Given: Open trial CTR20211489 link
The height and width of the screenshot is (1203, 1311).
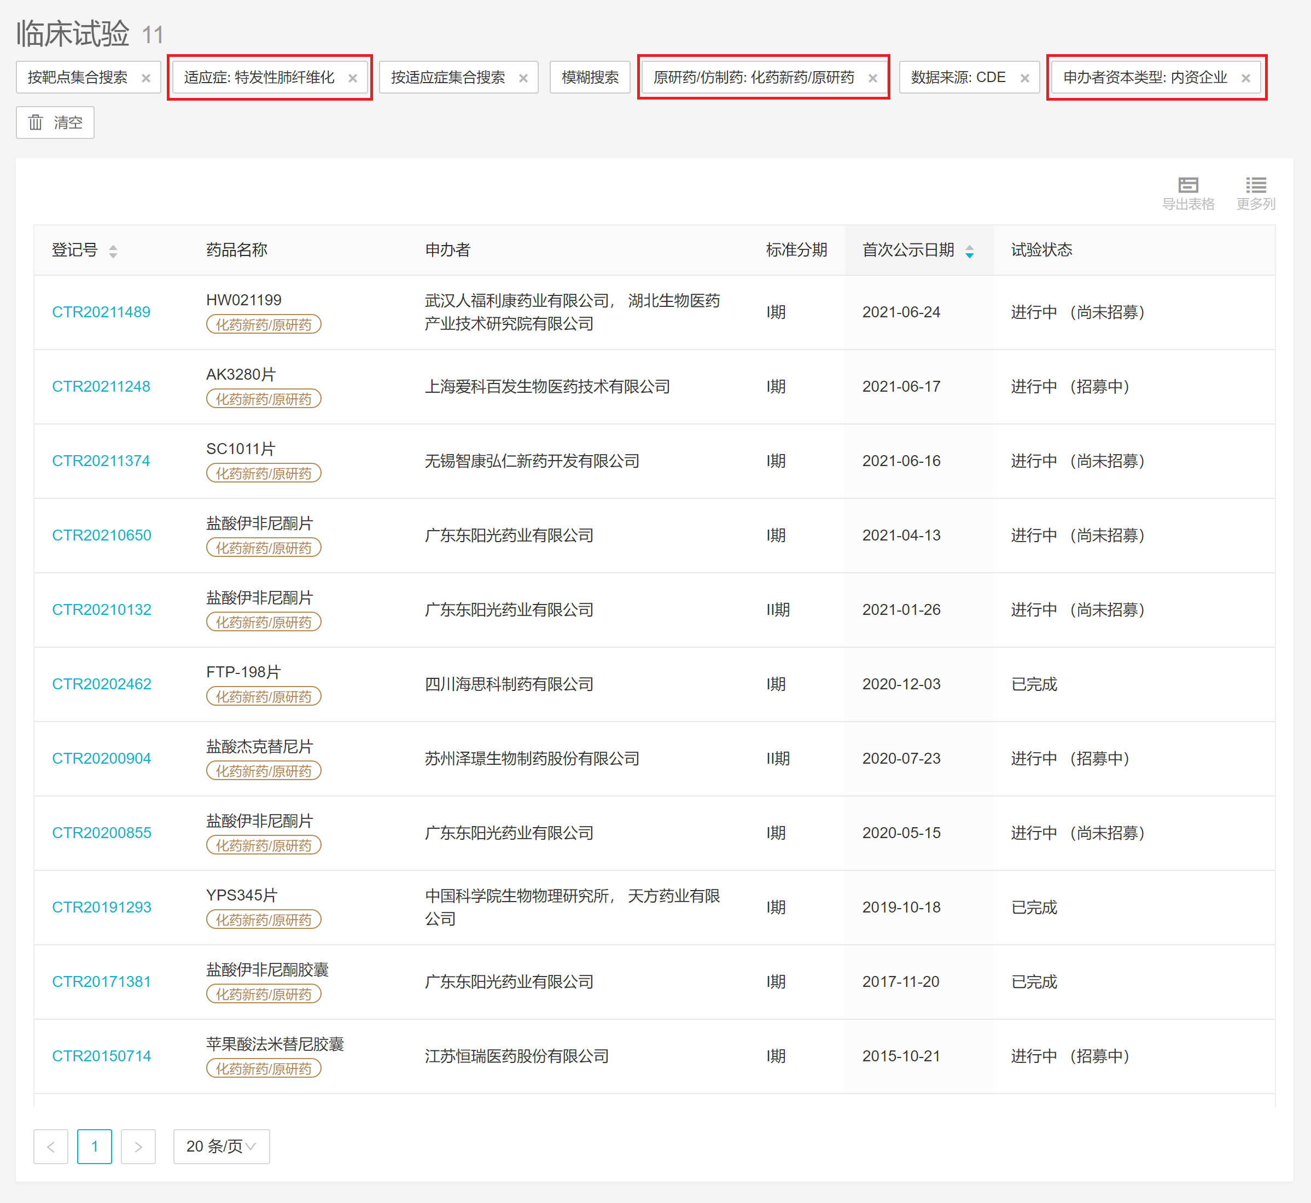Looking at the screenshot, I should point(101,312).
